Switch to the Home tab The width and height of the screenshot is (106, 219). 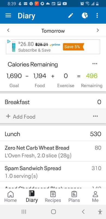[11, 197]
